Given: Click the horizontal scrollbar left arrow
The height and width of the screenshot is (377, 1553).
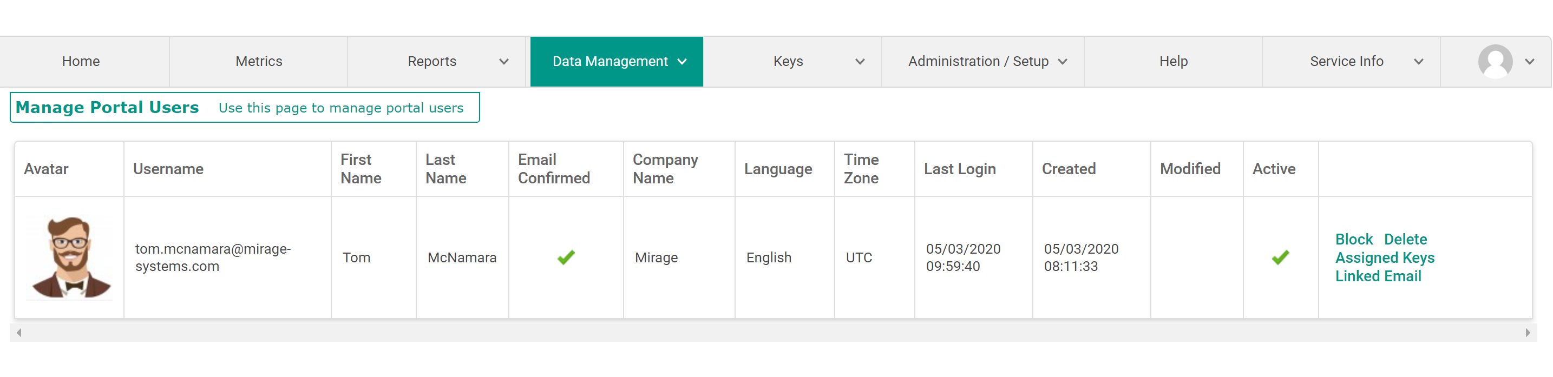Looking at the screenshot, I should [19, 333].
